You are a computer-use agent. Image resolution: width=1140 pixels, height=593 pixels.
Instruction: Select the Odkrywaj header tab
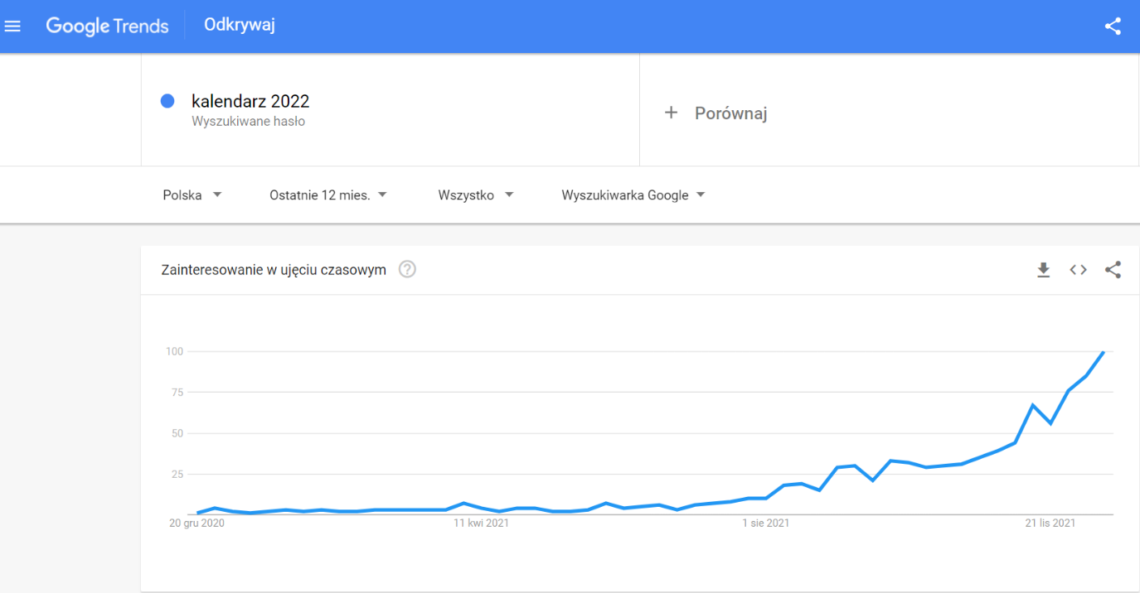pyautogui.click(x=240, y=26)
